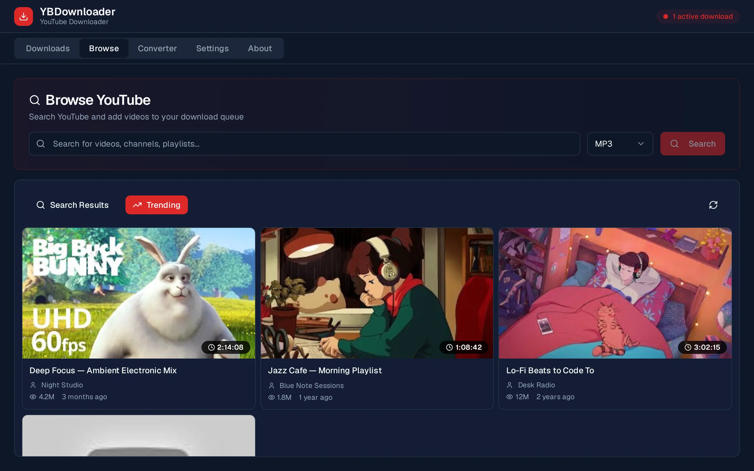Switch to the Downloads tab
Viewport: 754px width, 471px height.
[x=48, y=48]
